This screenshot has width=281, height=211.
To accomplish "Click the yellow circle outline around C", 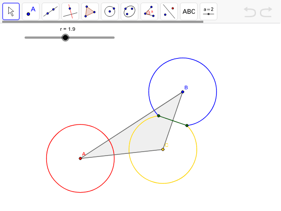I will 163,183.
